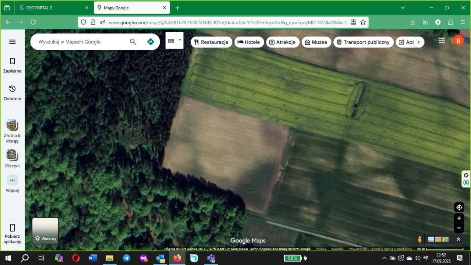Open the Google apps grid
This screenshot has width=471, height=265.
tap(442, 41)
